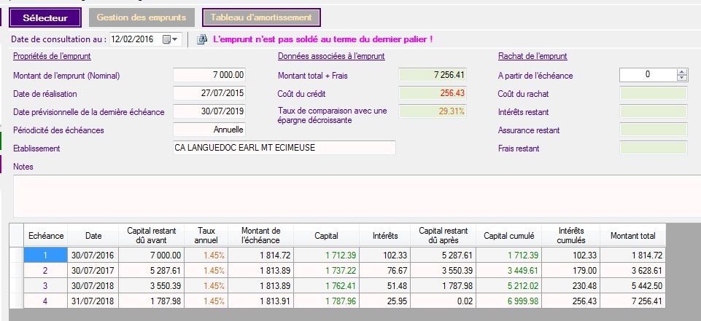This screenshot has width=701, height=321.
Task: Decrease the 'A partir de l'échéance' value
Action: pyautogui.click(x=682, y=78)
